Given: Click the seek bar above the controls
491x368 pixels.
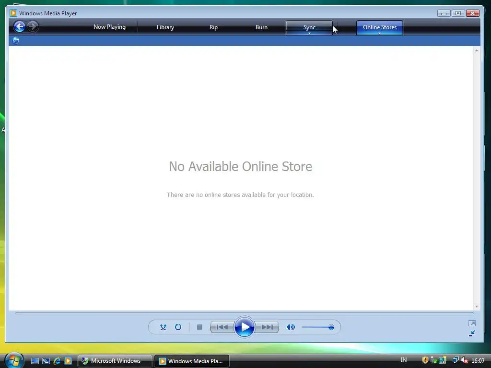Looking at the screenshot, I should coord(244,312).
